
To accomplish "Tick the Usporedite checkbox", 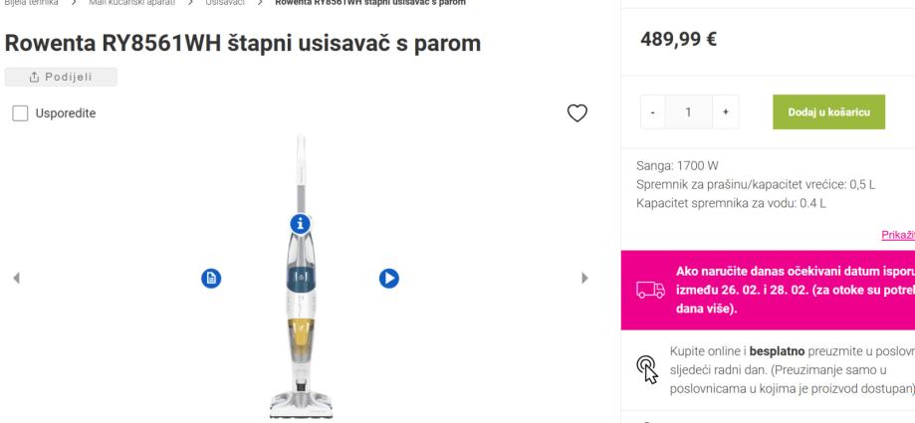I will coord(21,114).
